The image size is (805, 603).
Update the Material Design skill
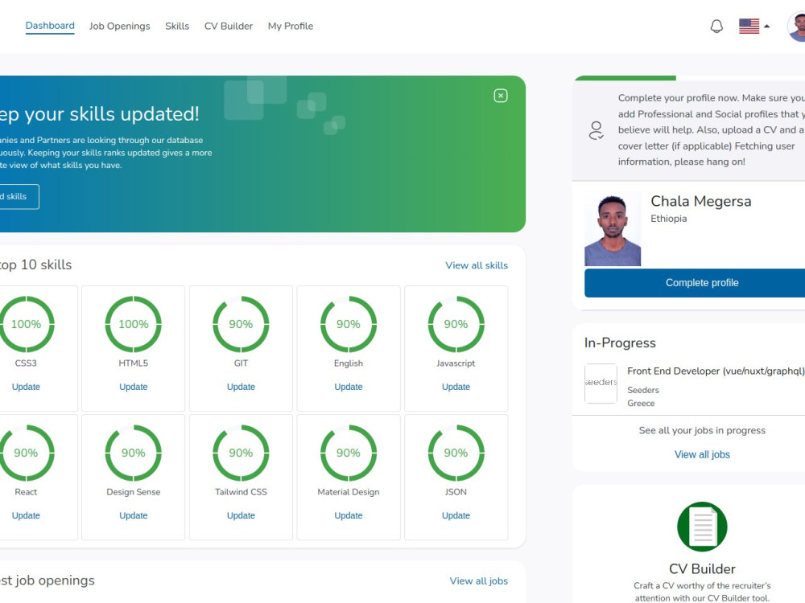pos(349,515)
